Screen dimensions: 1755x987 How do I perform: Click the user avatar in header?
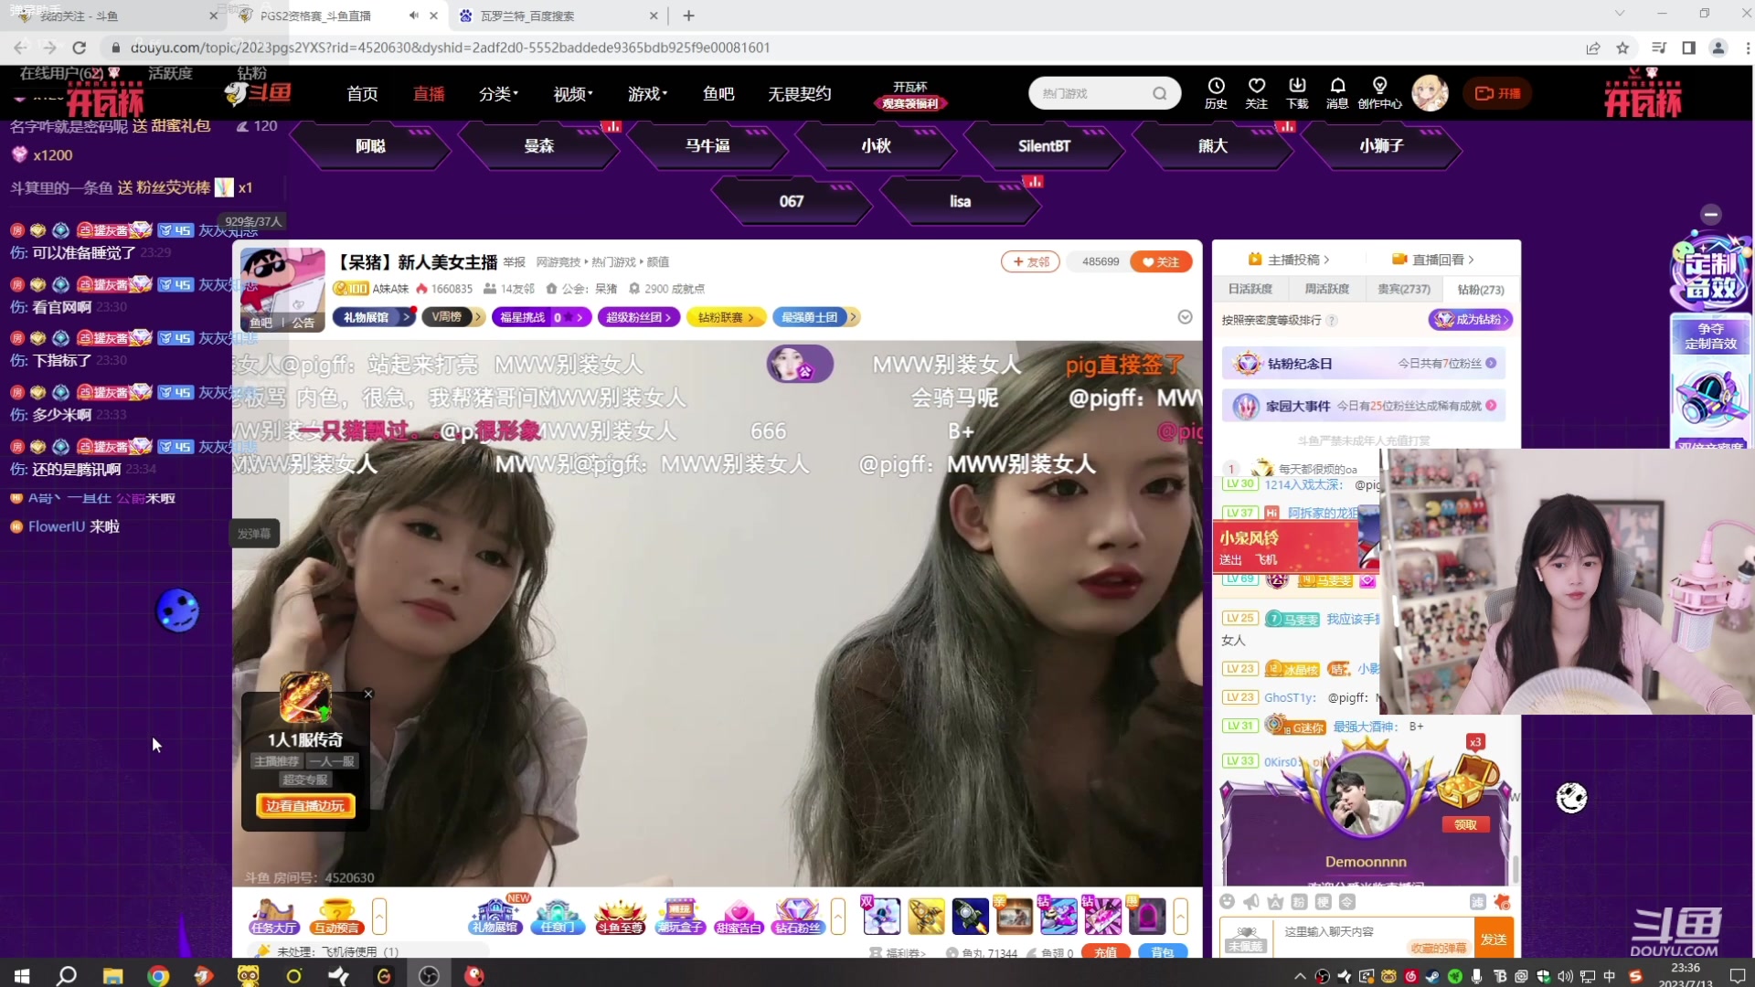pyautogui.click(x=1430, y=93)
